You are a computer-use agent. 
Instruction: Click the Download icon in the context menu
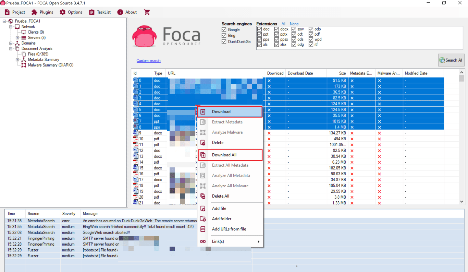(204, 111)
